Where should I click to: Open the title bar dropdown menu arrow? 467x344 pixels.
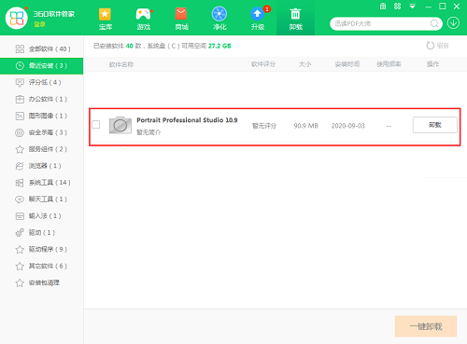pyautogui.click(x=413, y=7)
